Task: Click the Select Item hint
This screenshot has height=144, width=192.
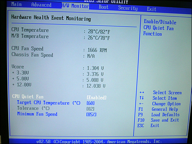Action: coord(165,98)
